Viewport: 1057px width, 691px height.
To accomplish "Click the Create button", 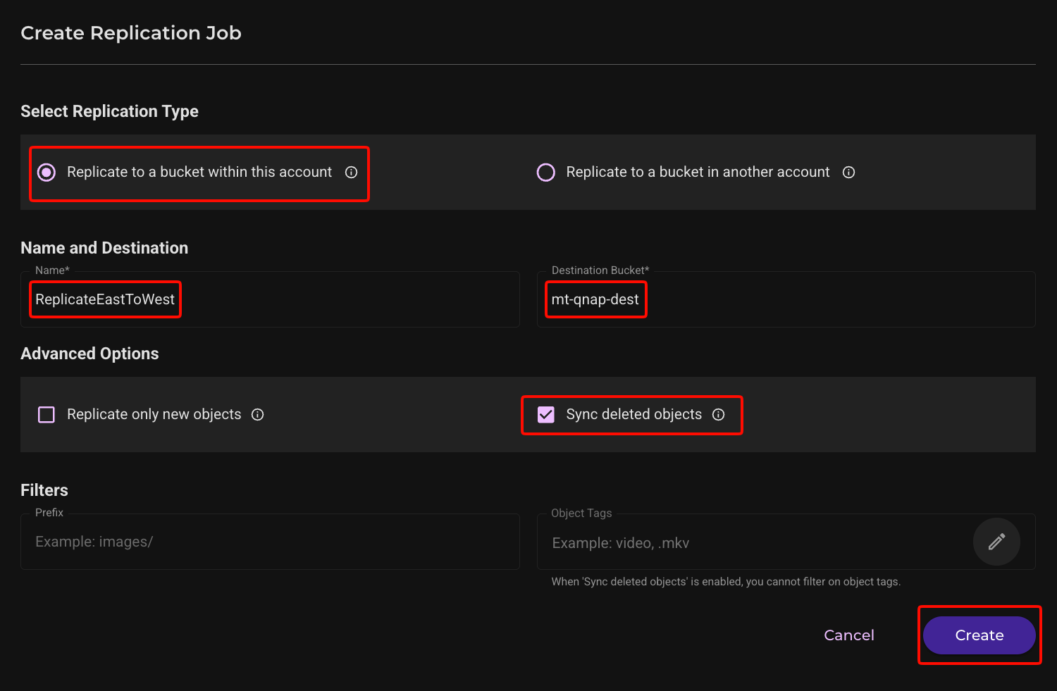I will point(979,635).
